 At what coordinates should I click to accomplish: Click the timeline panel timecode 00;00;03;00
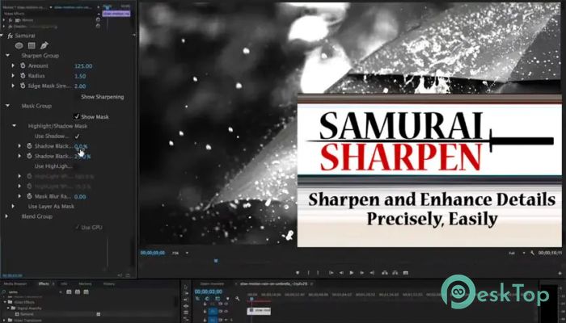coord(209,292)
